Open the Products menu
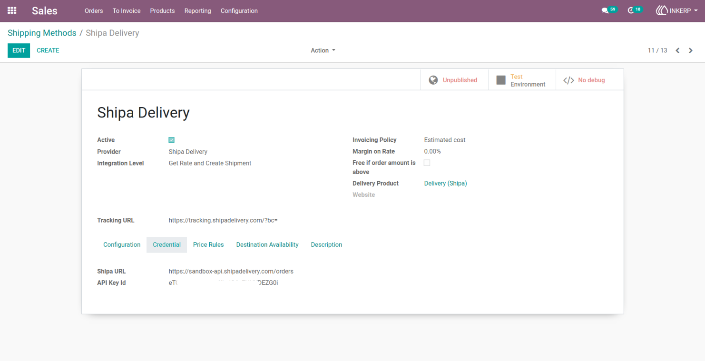The image size is (705, 361). point(162,10)
